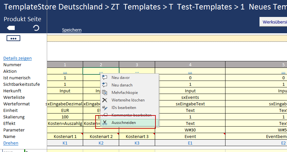
Task: Click the X icon for Wertereihe löschen
Action: point(105,100)
